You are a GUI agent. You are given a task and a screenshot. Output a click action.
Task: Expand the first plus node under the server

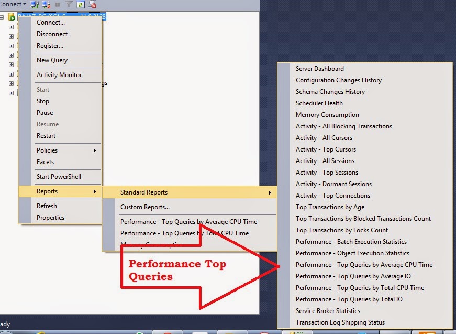point(11,27)
